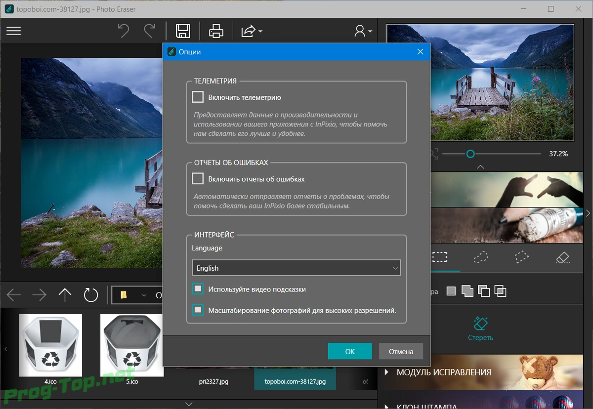The height and width of the screenshot is (409, 593).
Task: Click the Стереть erase button
Action: tap(480, 330)
